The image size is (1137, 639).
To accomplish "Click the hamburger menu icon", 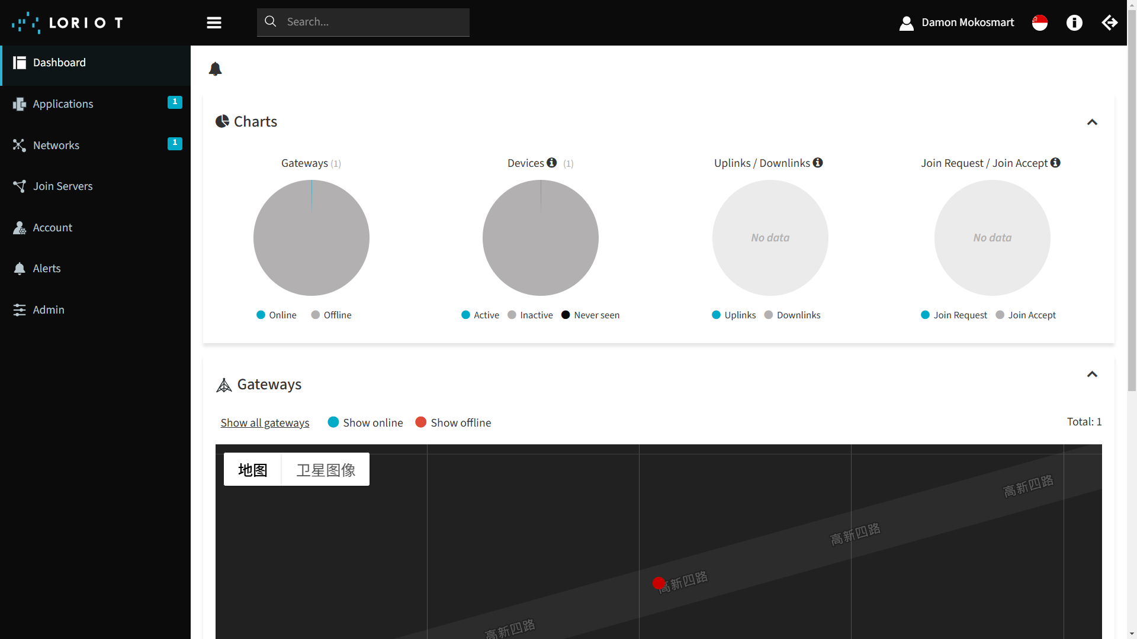I will (214, 22).
